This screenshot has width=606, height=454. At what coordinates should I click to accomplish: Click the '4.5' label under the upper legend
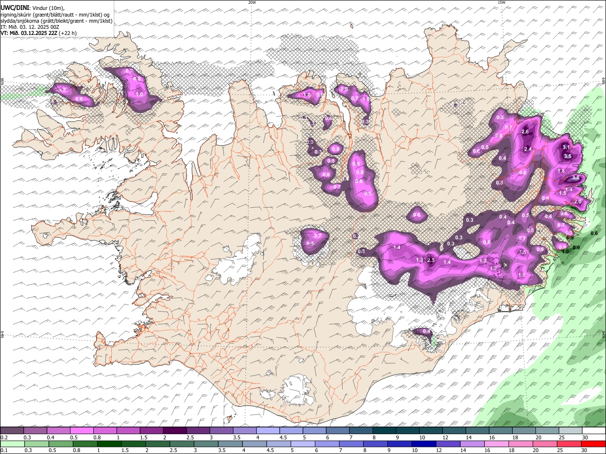pos(283,437)
